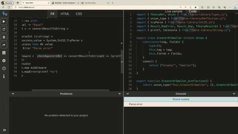Go back with the browser back arrow

[x=3, y=7]
